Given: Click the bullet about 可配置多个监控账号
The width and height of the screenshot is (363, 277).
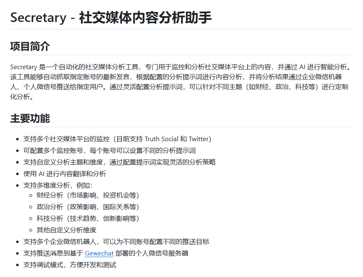Looking at the screenshot, I should pyautogui.click(x=109, y=151).
